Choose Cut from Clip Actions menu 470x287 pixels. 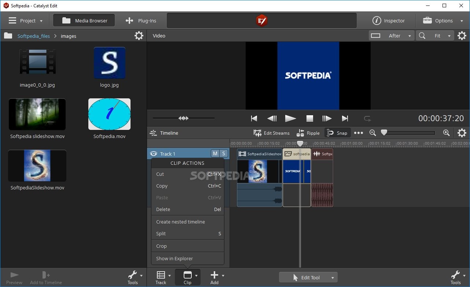coord(188,174)
